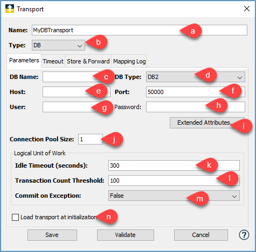Select the Mapping Log tab
Image resolution: width=256 pixels, height=252 pixels.
tap(129, 61)
